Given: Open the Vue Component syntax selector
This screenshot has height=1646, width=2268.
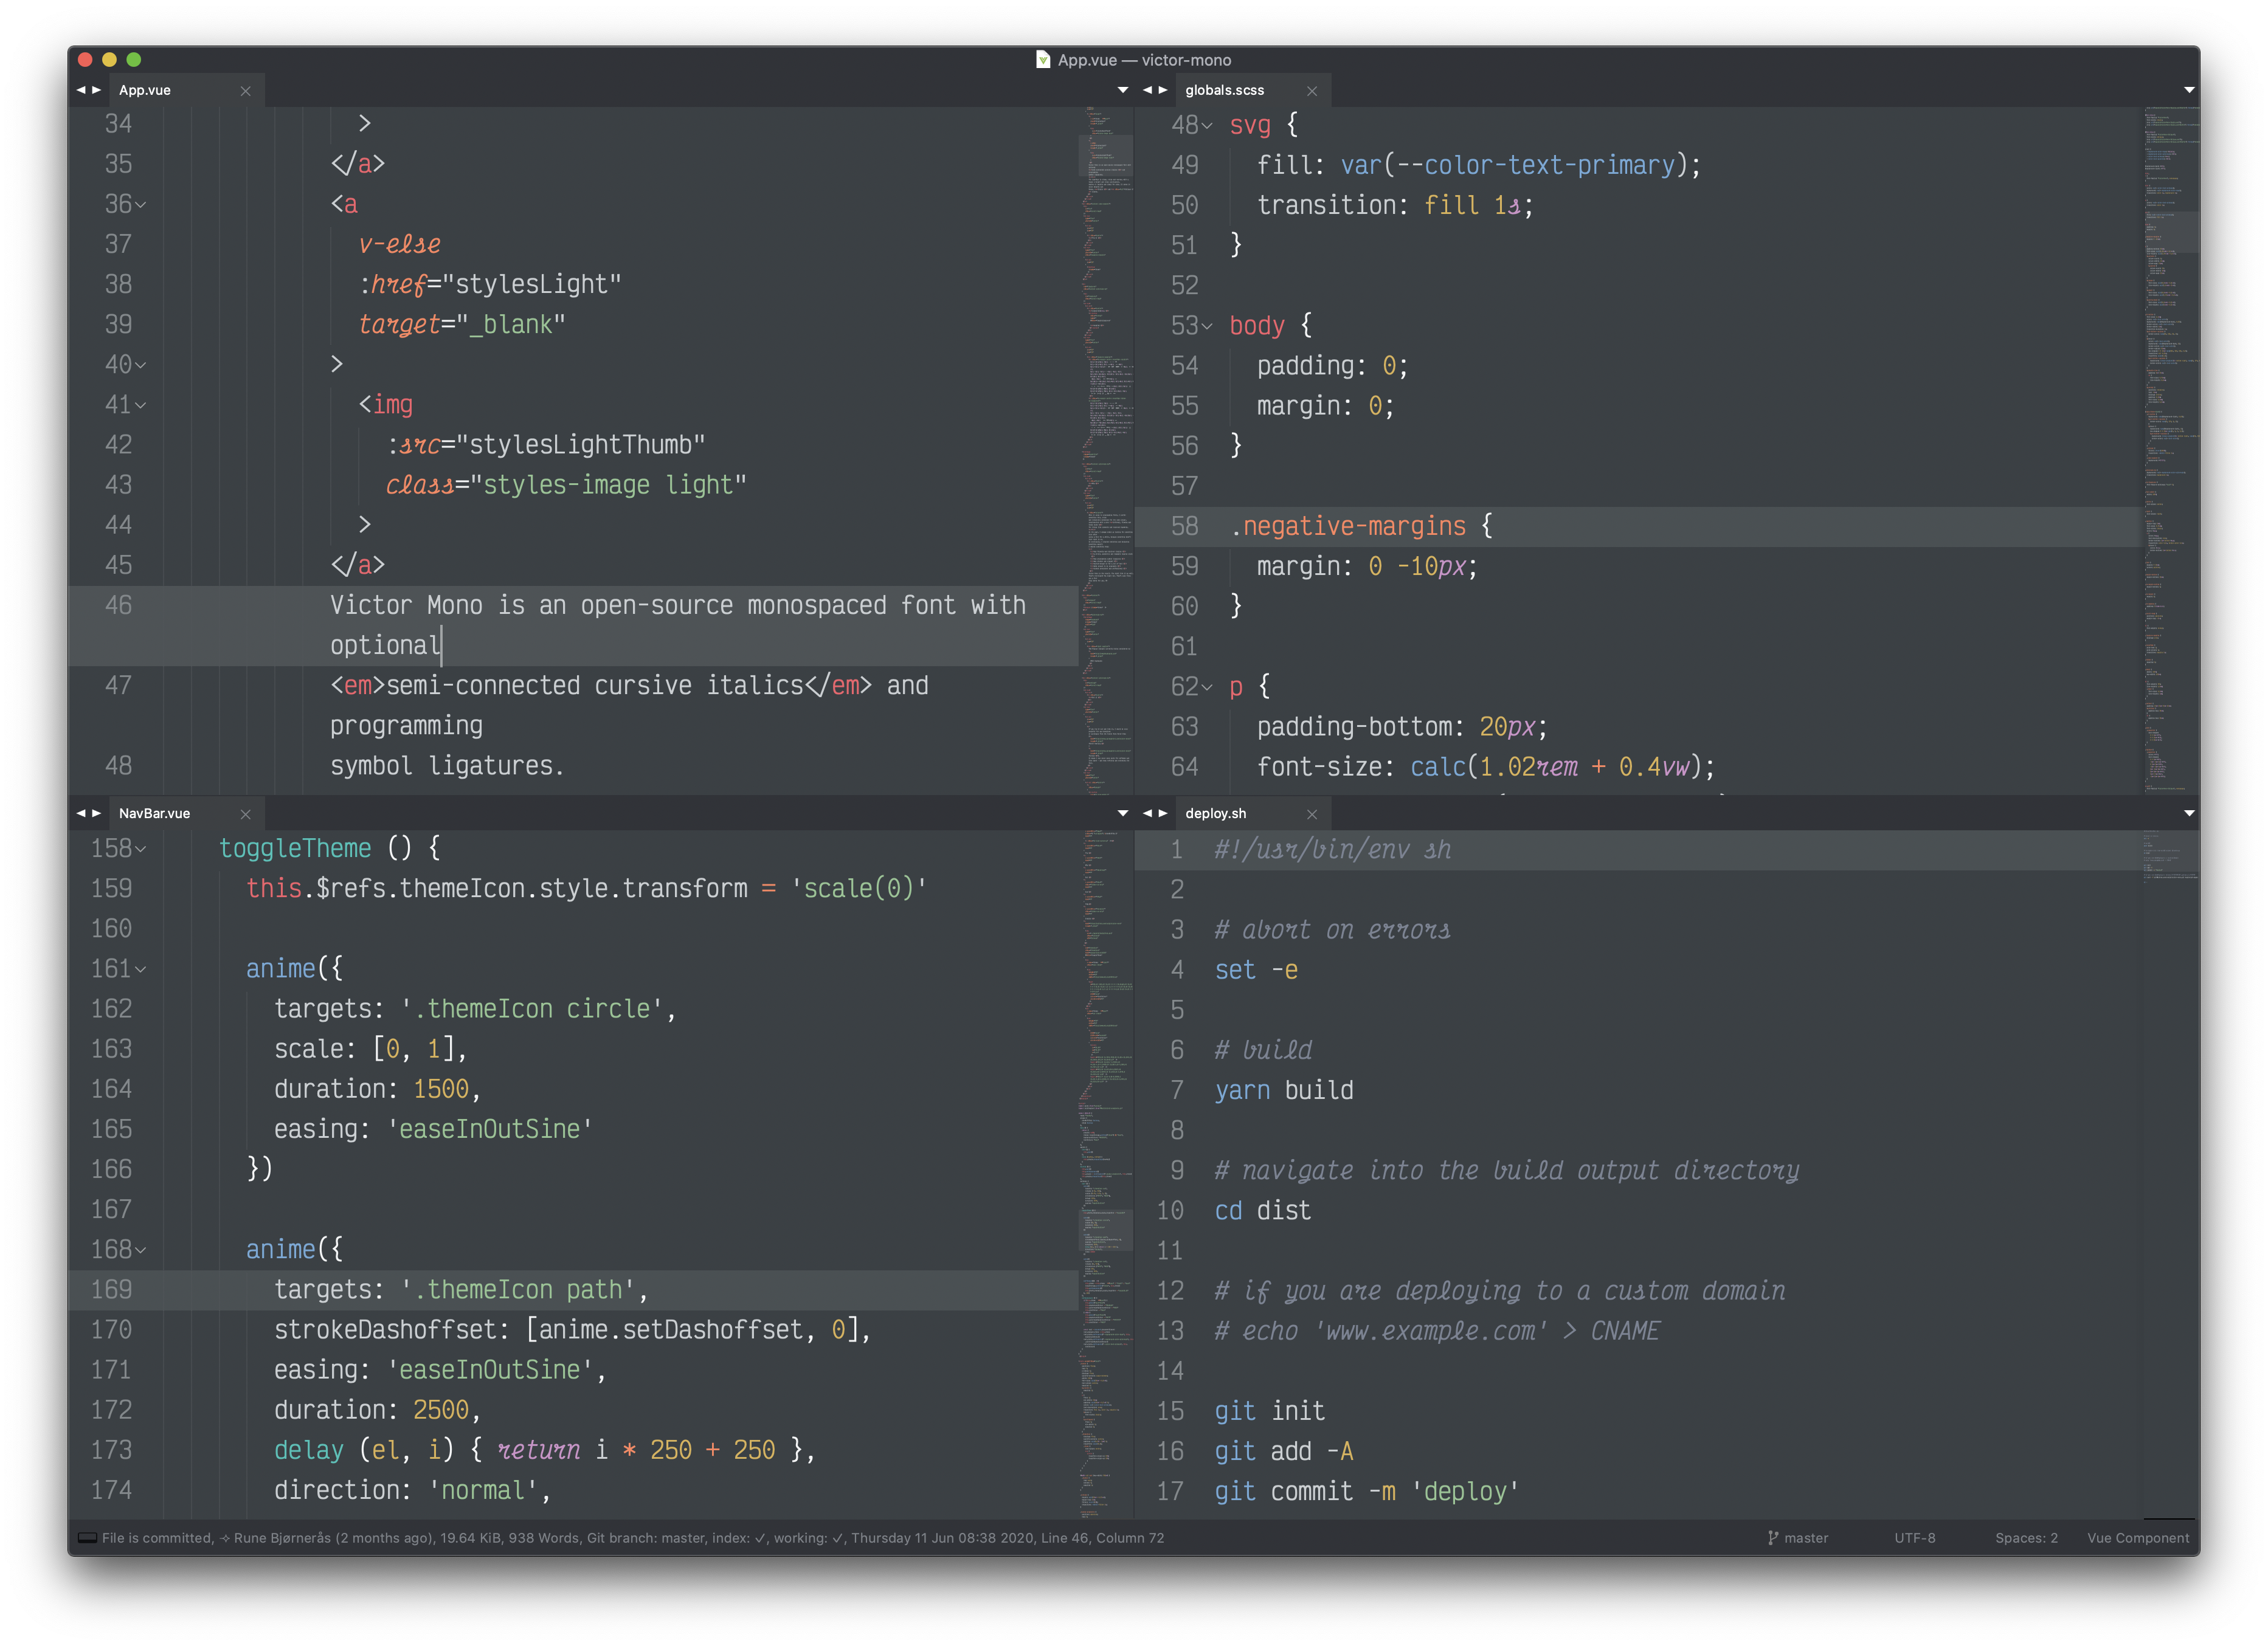Looking at the screenshot, I should point(2138,1538).
